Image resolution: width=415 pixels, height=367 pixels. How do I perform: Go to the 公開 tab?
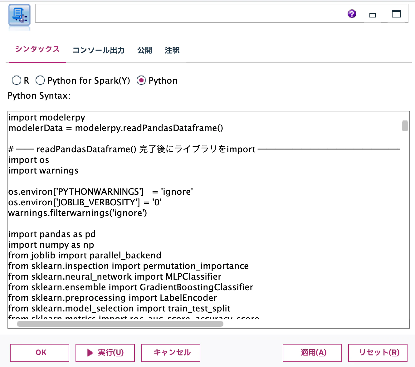pyautogui.click(x=145, y=50)
